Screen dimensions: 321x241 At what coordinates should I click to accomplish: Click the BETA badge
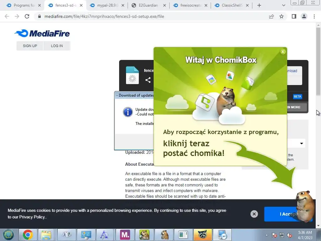[x=297, y=97]
